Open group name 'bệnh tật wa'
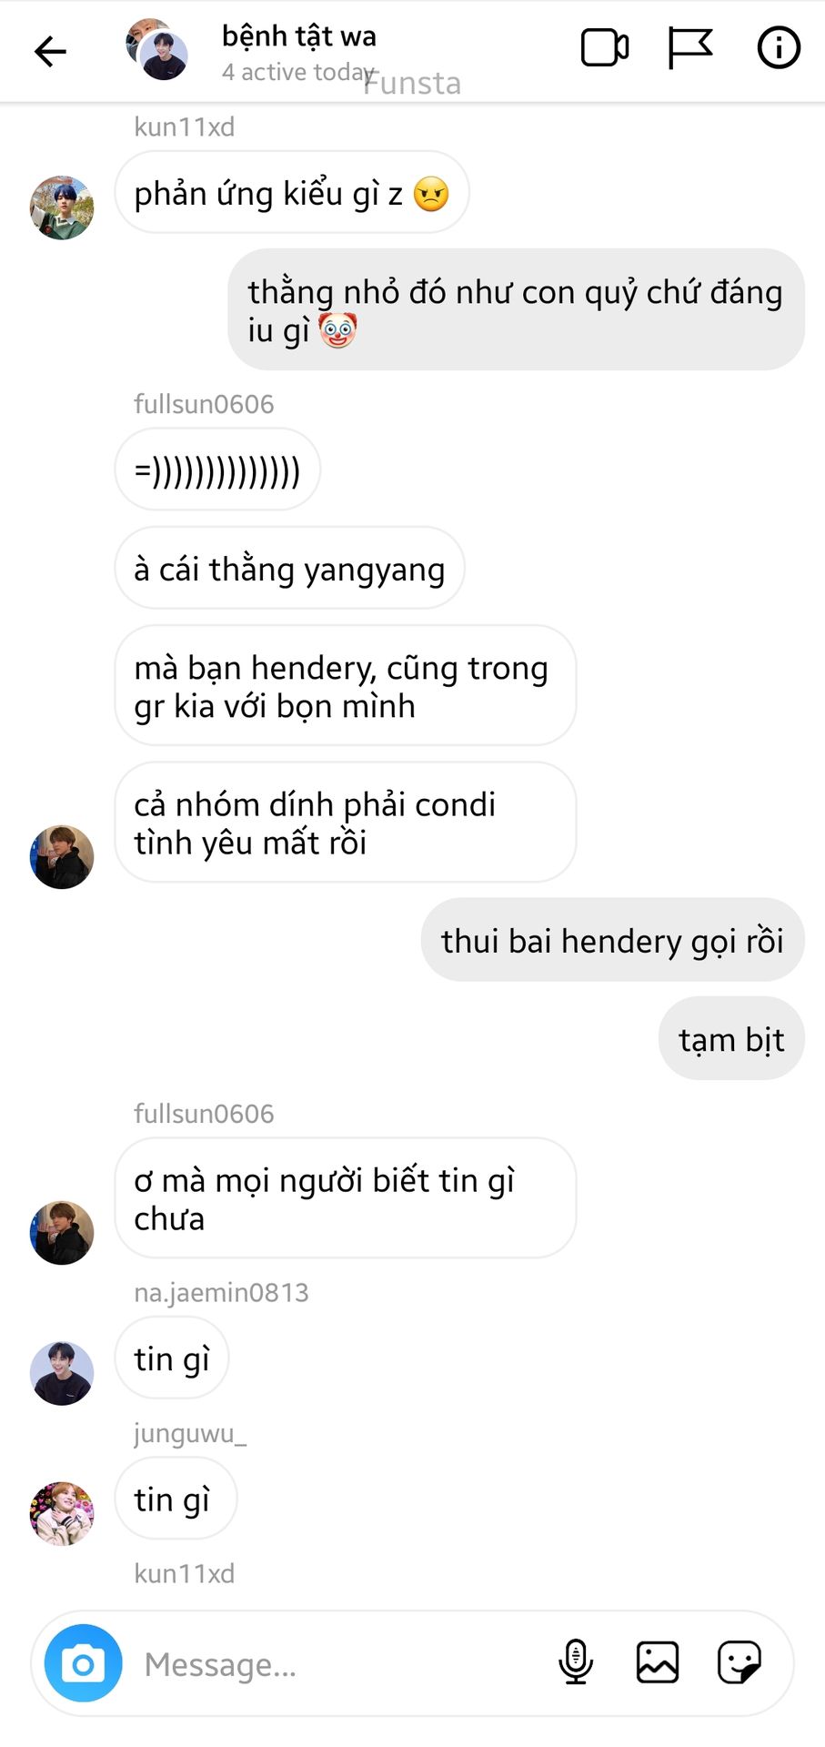This screenshot has height=1747, width=825. point(298,36)
